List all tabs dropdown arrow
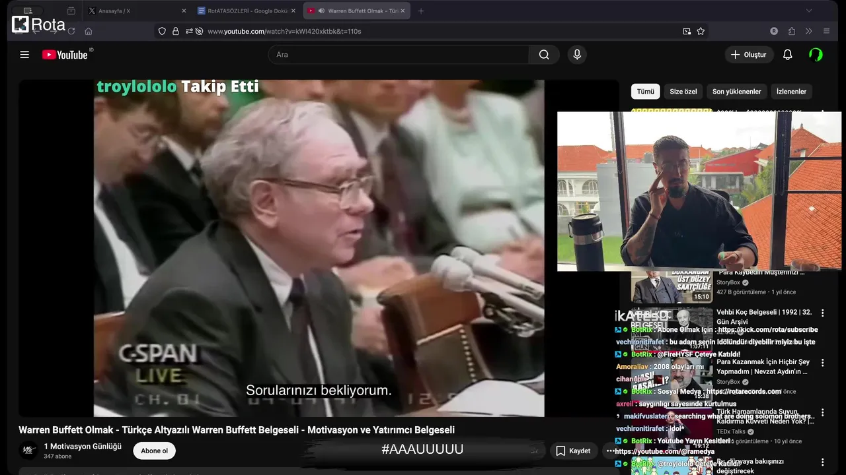Viewport: 846px width, 475px height. [809, 11]
